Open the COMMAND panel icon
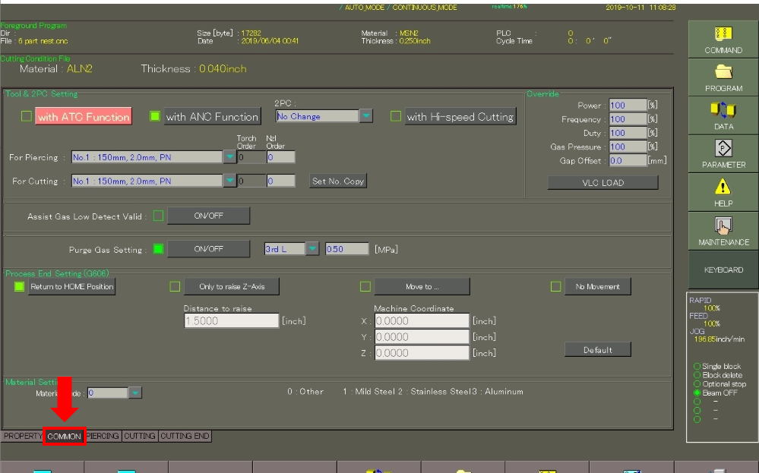 [723, 35]
